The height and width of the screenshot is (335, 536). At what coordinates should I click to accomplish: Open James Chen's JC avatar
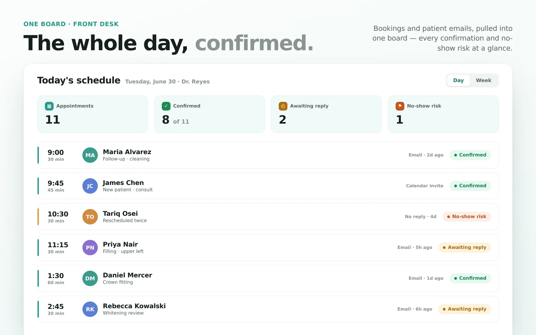90,186
